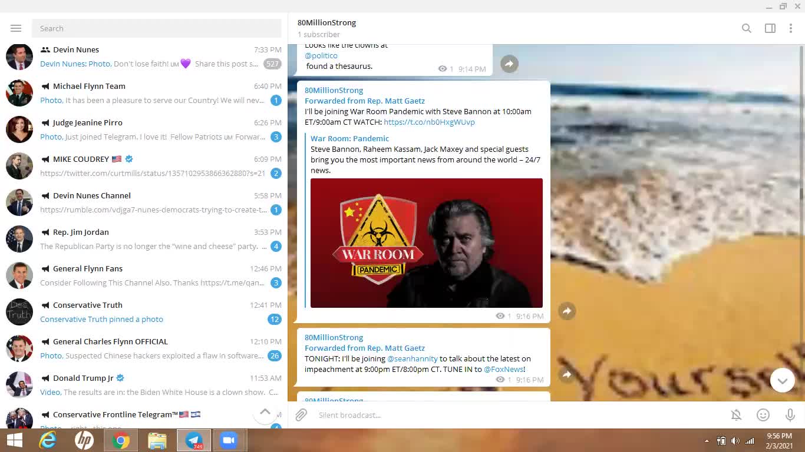Search within 80MillionStrong channel

click(x=747, y=28)
